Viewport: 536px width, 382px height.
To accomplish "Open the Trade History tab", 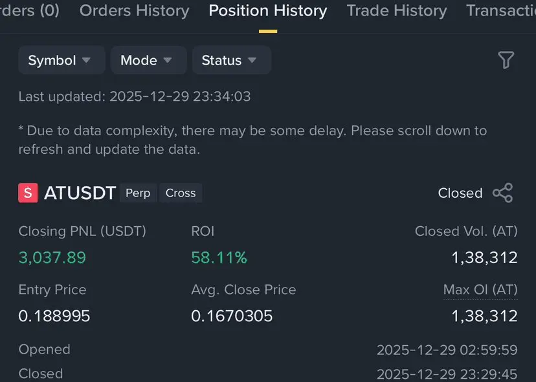I will [397, 11].
